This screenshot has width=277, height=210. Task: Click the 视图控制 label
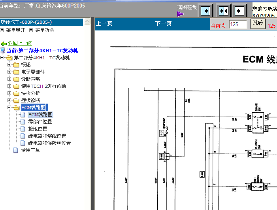coord(187,7)
